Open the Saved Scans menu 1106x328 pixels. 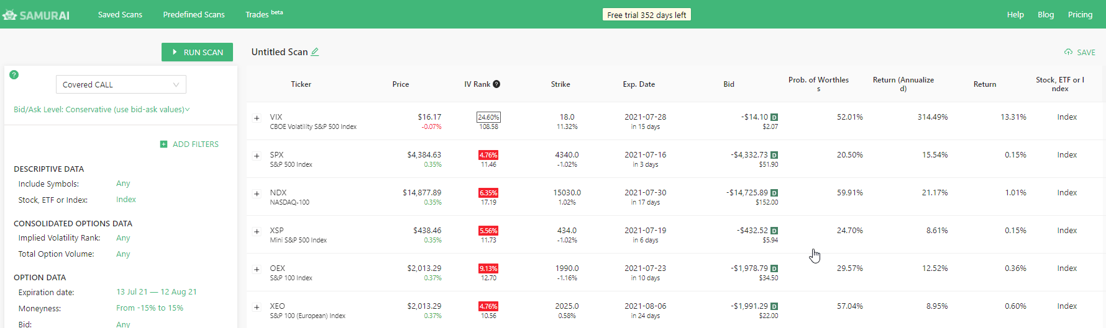120,14
